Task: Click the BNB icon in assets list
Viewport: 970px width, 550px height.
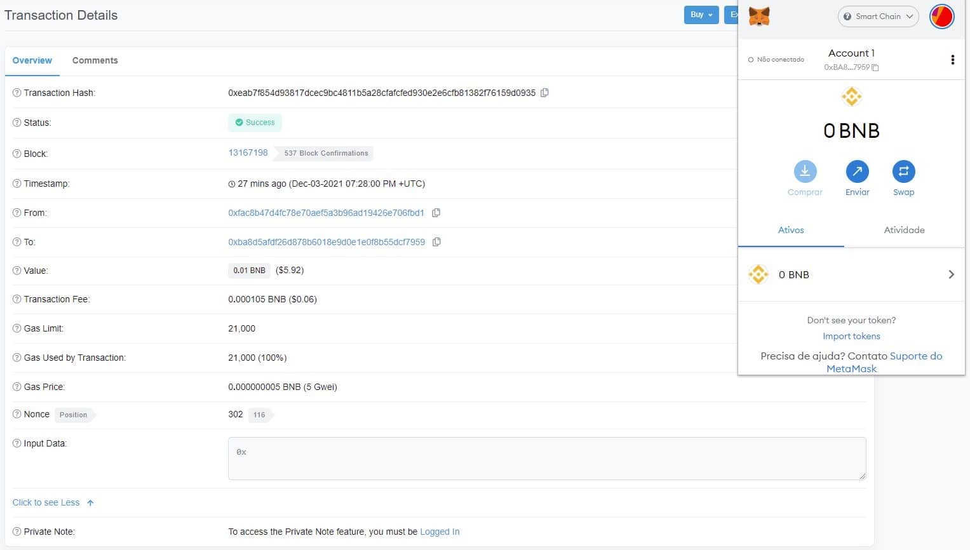Action: 758,274
